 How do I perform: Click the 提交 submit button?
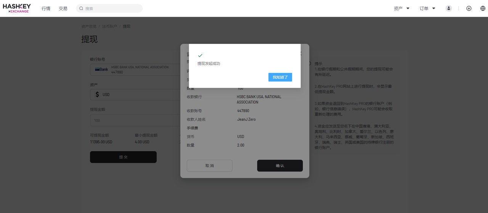123,157
